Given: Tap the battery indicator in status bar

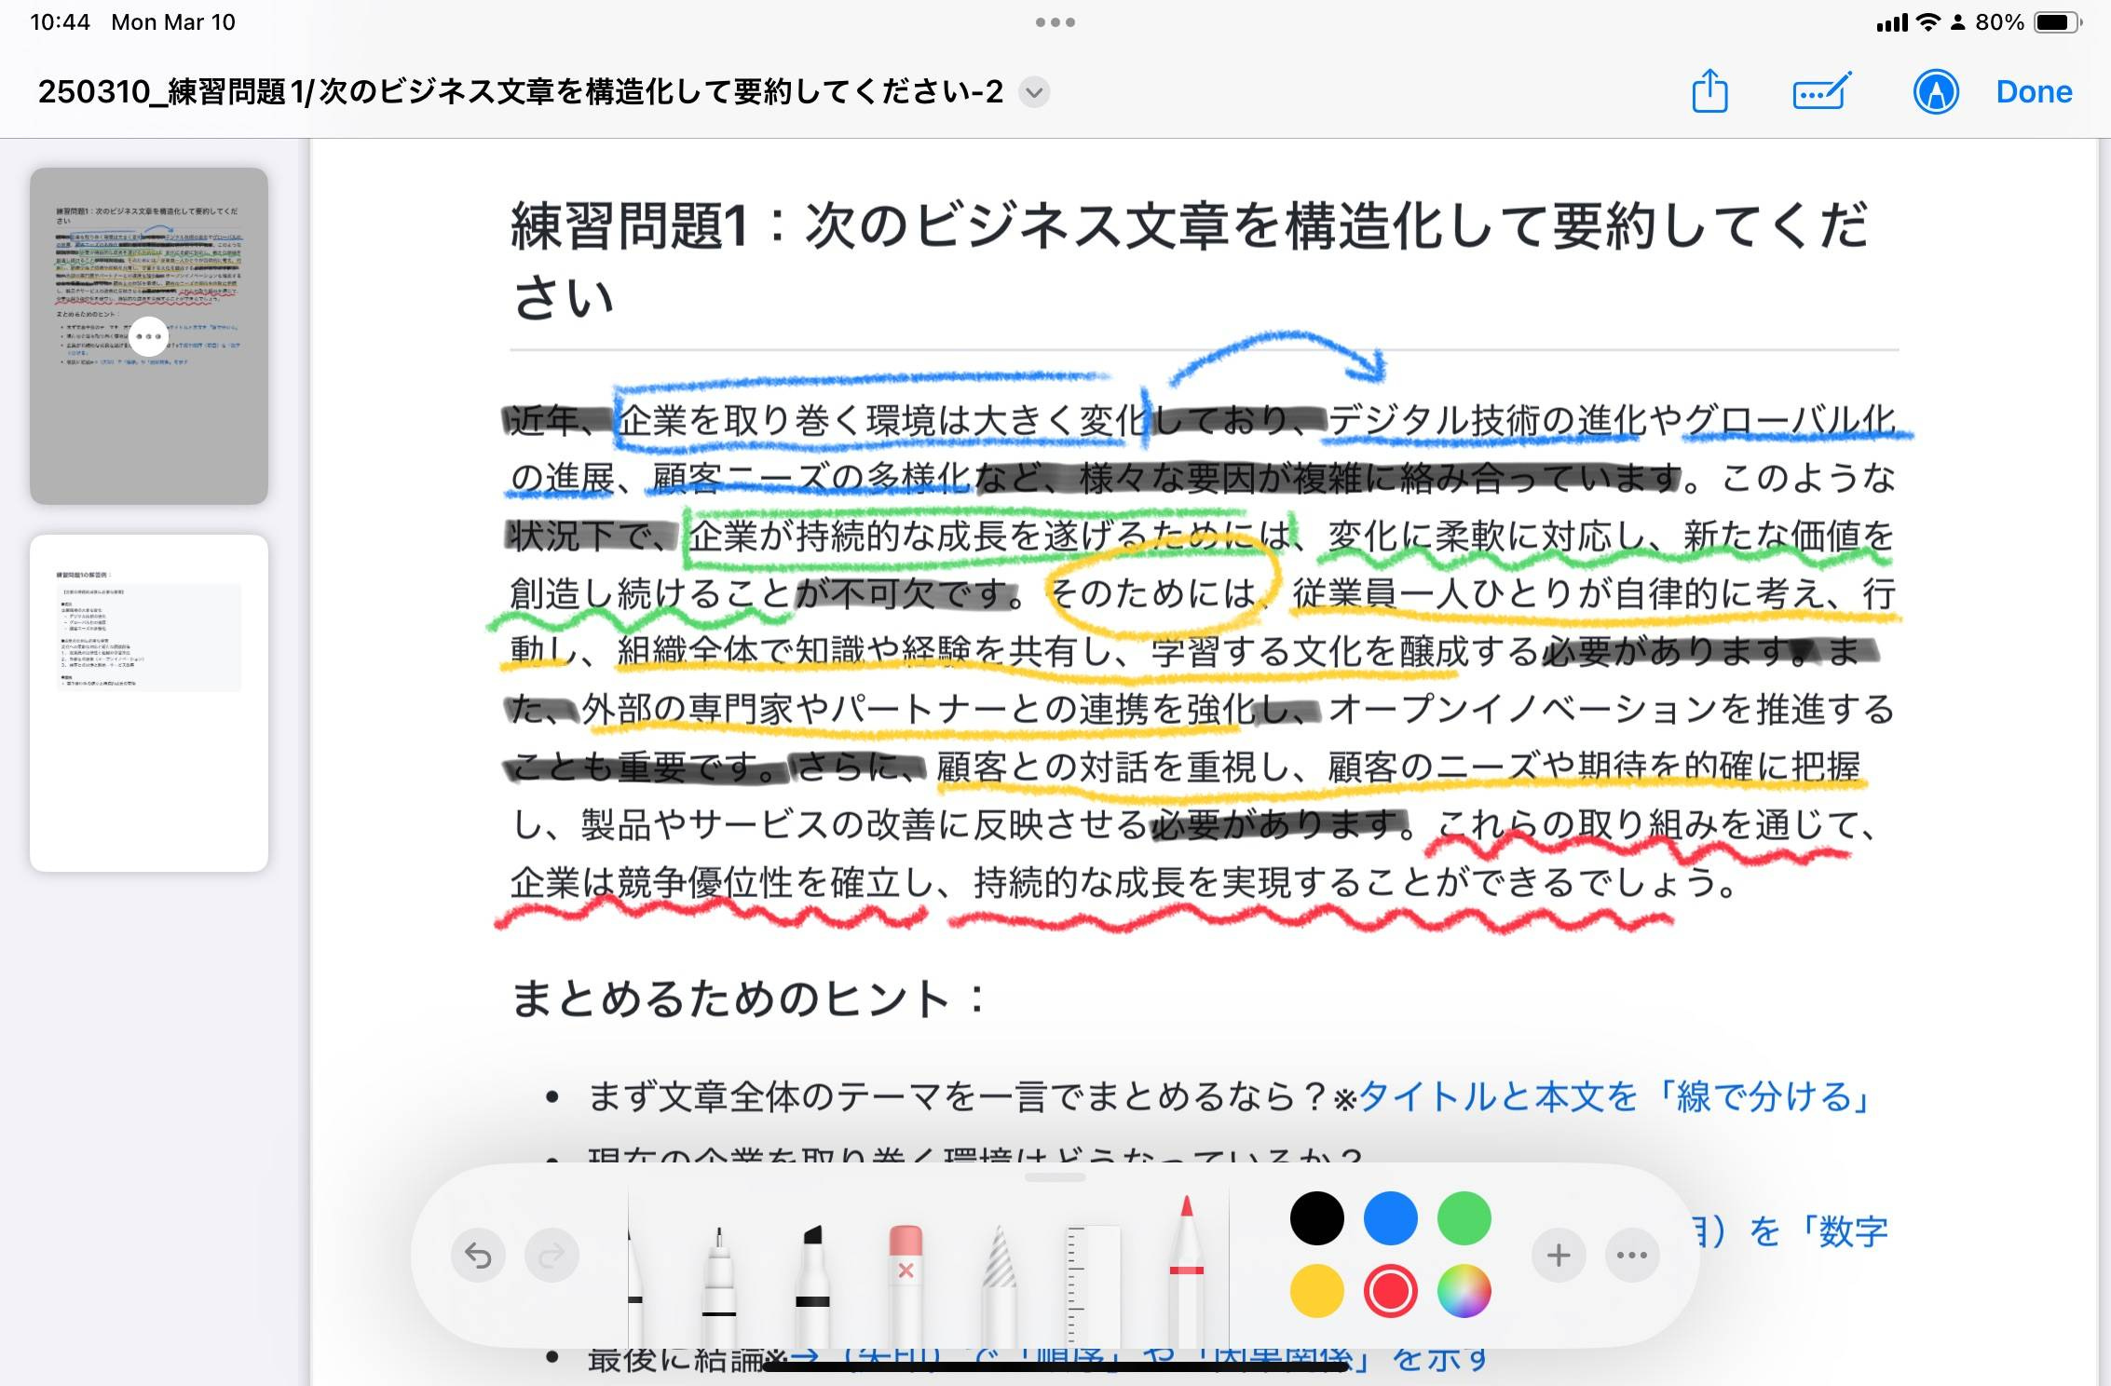Looking at the screenshot, I should point(2057,22).
